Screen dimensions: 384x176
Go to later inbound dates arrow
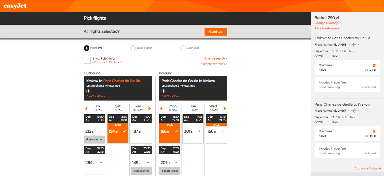pyautogui.click(x=225, y=109)
